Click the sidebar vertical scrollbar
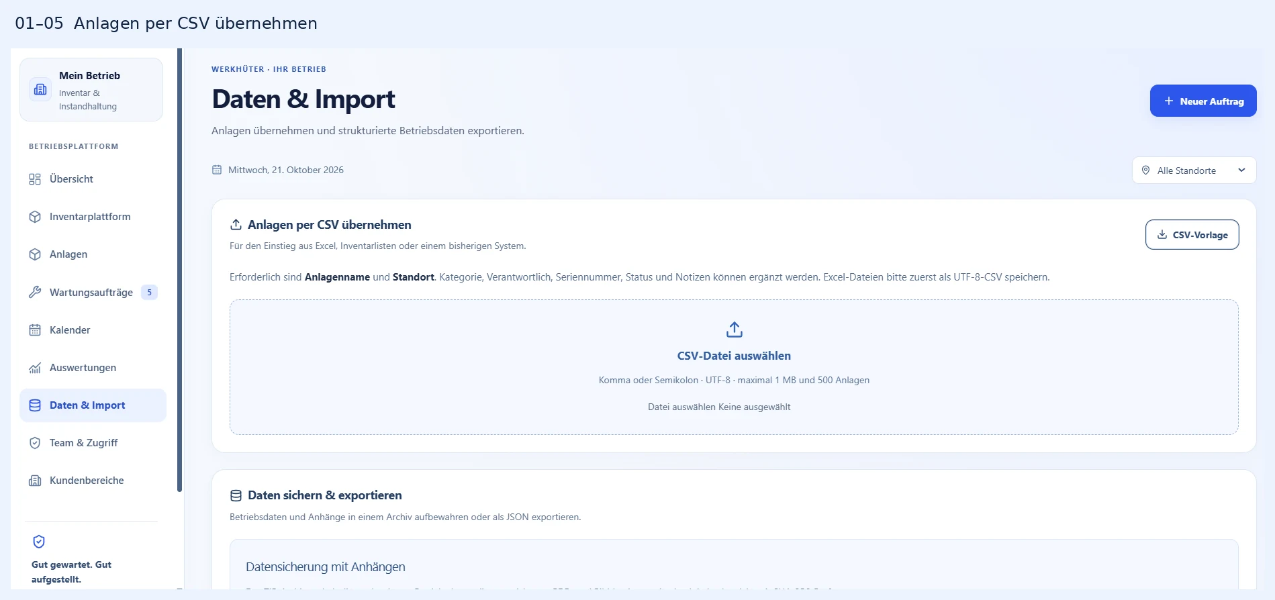This screenshot has height=600, width=1275. tap(179, 270)
